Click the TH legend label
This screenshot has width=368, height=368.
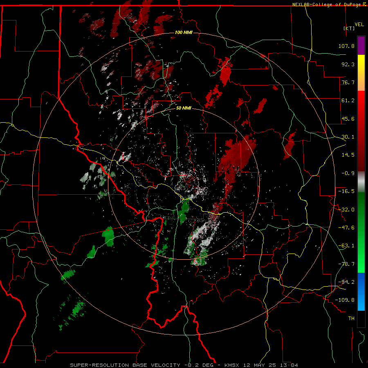point(351,319)
